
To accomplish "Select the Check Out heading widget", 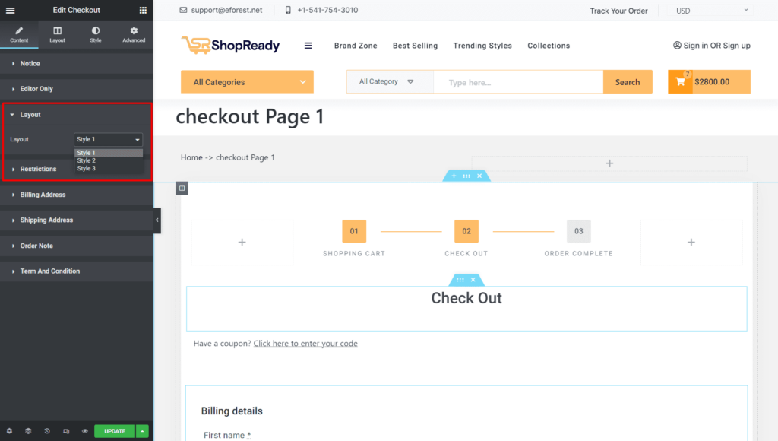I will pos(466,298).
